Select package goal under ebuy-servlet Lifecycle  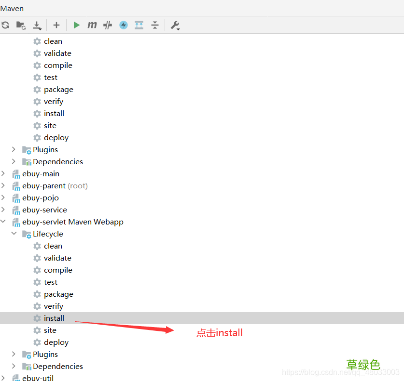(x=58, y=294)
